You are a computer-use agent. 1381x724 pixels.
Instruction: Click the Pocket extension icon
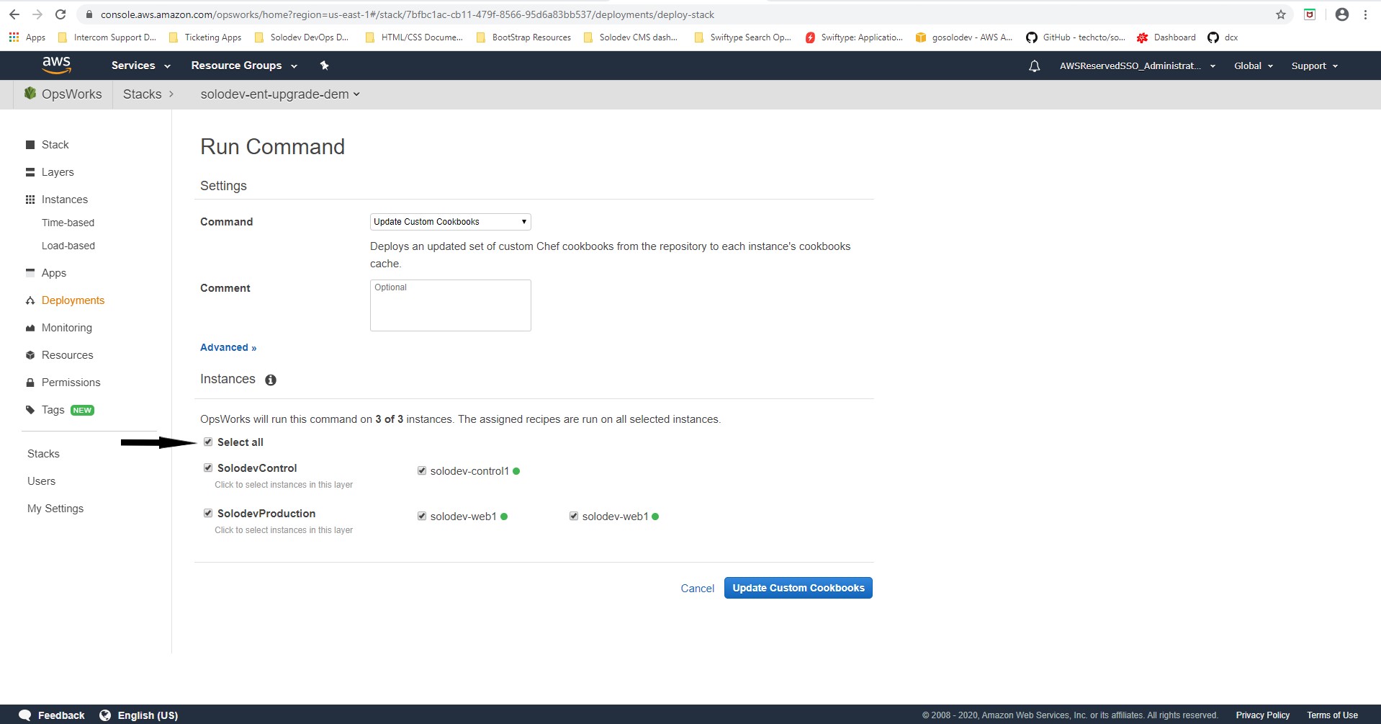click(1310, 14)
